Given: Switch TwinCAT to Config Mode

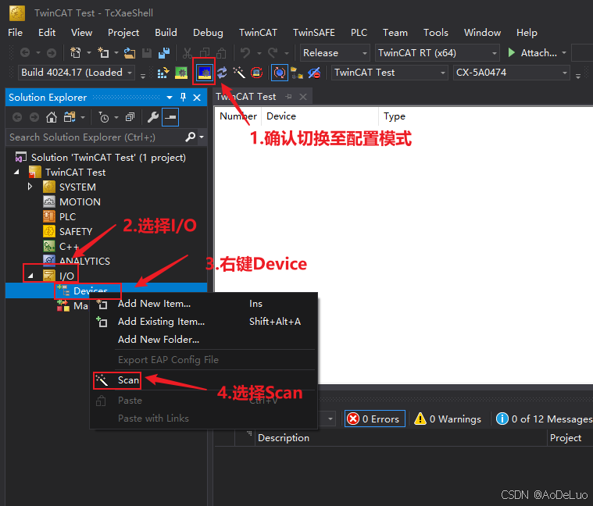Looking at the screenshot, I should [204, 72].
